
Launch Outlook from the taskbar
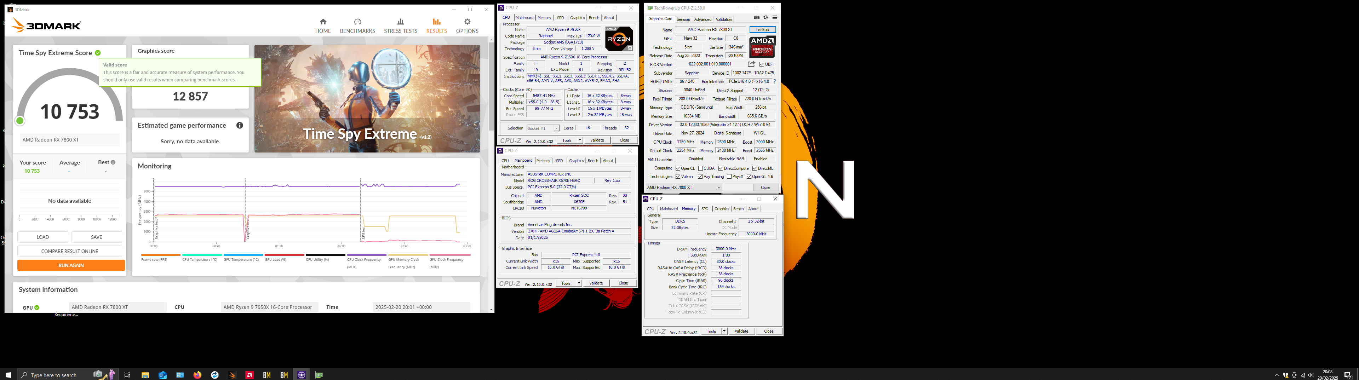(x=162, y=375)
